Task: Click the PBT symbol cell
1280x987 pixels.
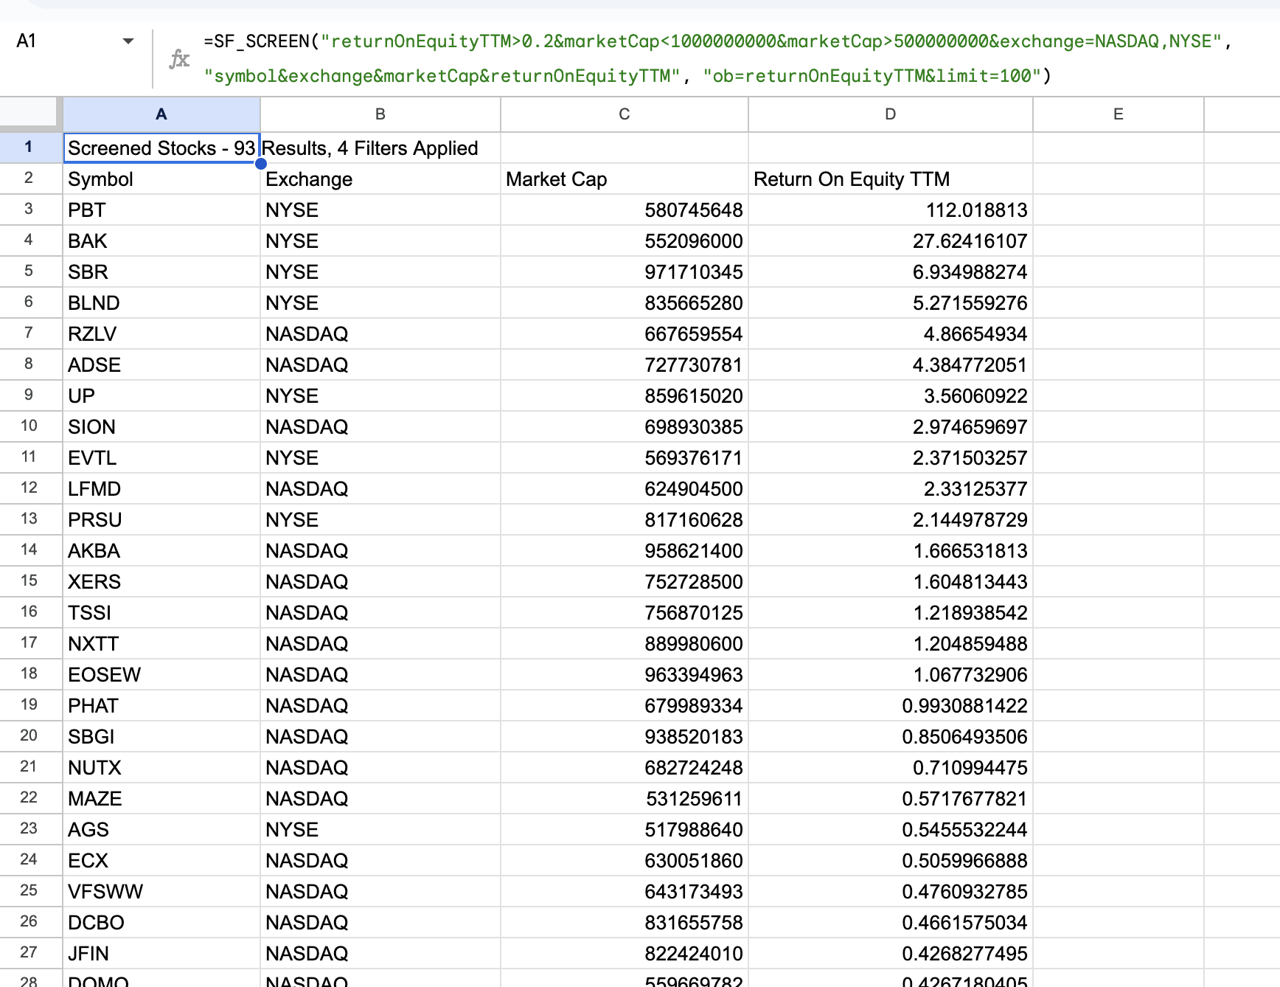Action: (x=161, y=210)
